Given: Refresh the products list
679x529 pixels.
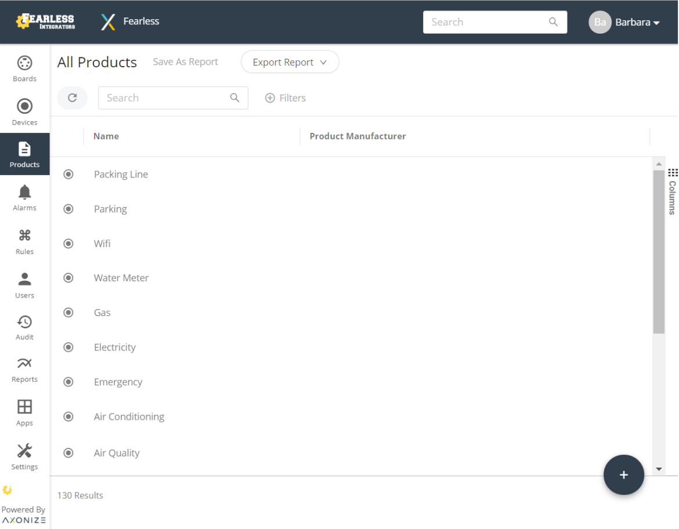Looking at the screenshot, I should point(72,97).
